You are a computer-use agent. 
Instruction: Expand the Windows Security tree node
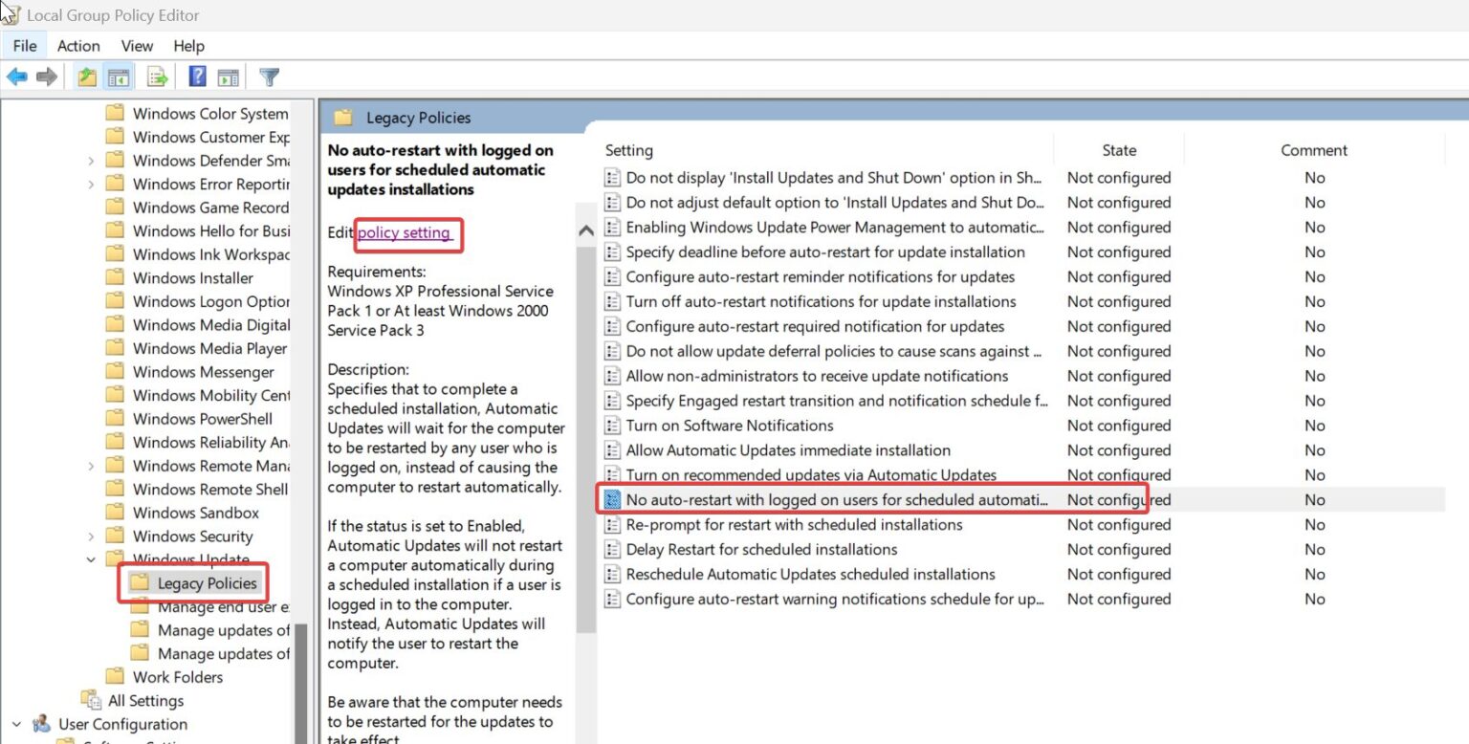pyautogui.click(x=91, y=536)
